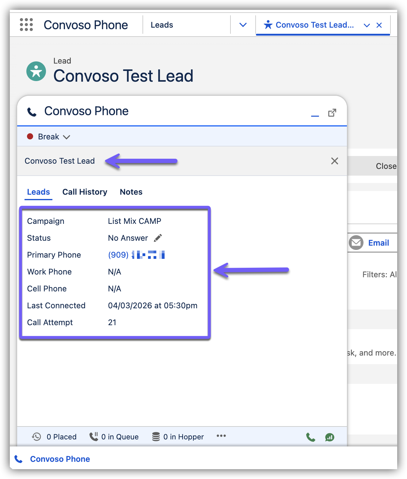
Task: View the 0 Placed calls history icon
Action: point(36,437)
